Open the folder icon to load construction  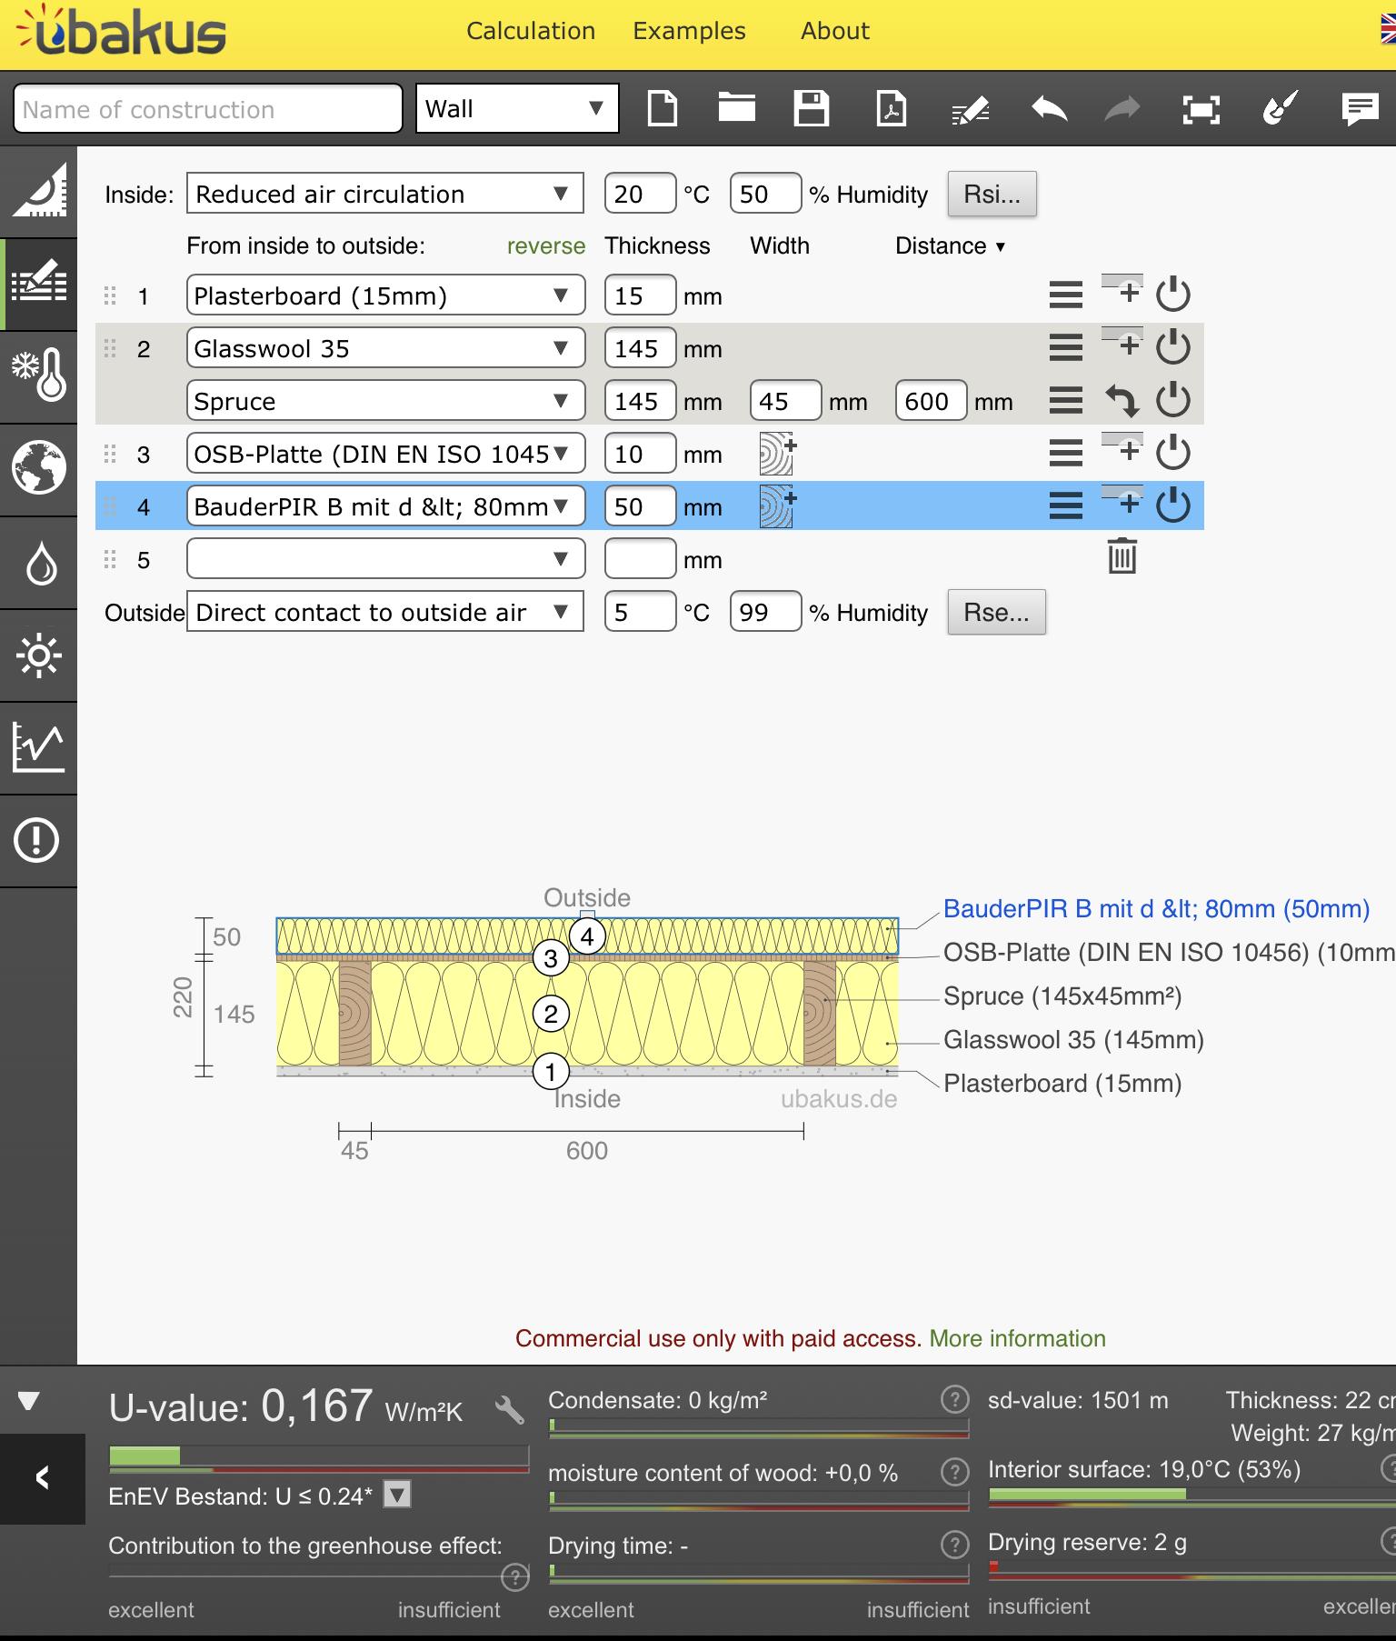(x=736, y=107)
